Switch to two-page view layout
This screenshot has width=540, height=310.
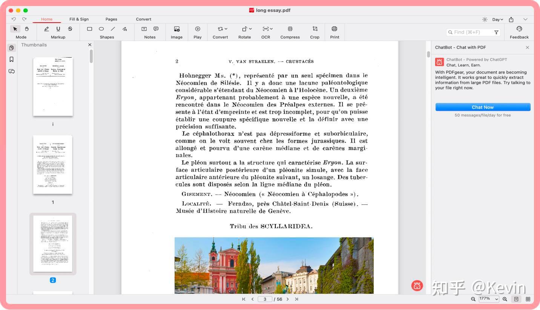click(528, 299)
